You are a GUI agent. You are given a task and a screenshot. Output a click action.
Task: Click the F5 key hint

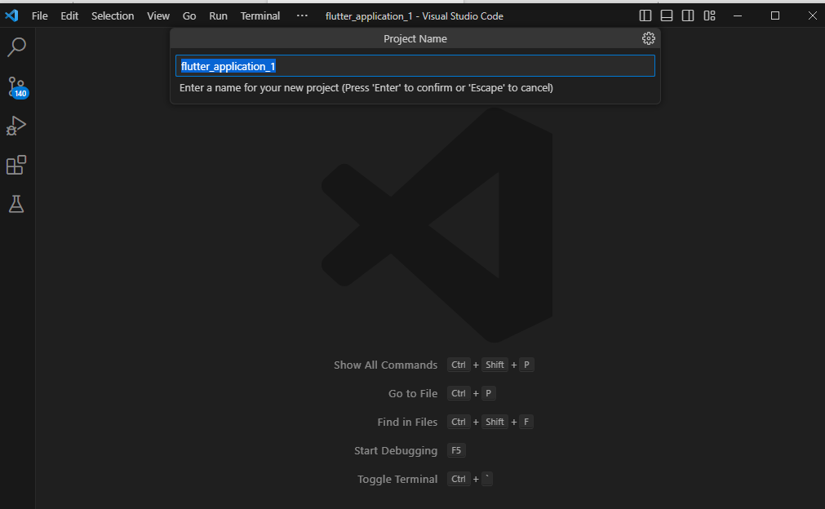click(x=456, y=450)
